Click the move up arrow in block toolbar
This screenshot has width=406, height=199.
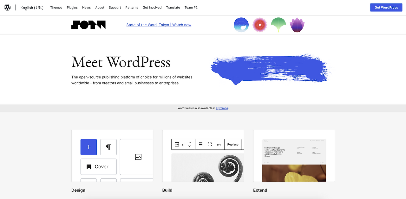tap(190, 142)
